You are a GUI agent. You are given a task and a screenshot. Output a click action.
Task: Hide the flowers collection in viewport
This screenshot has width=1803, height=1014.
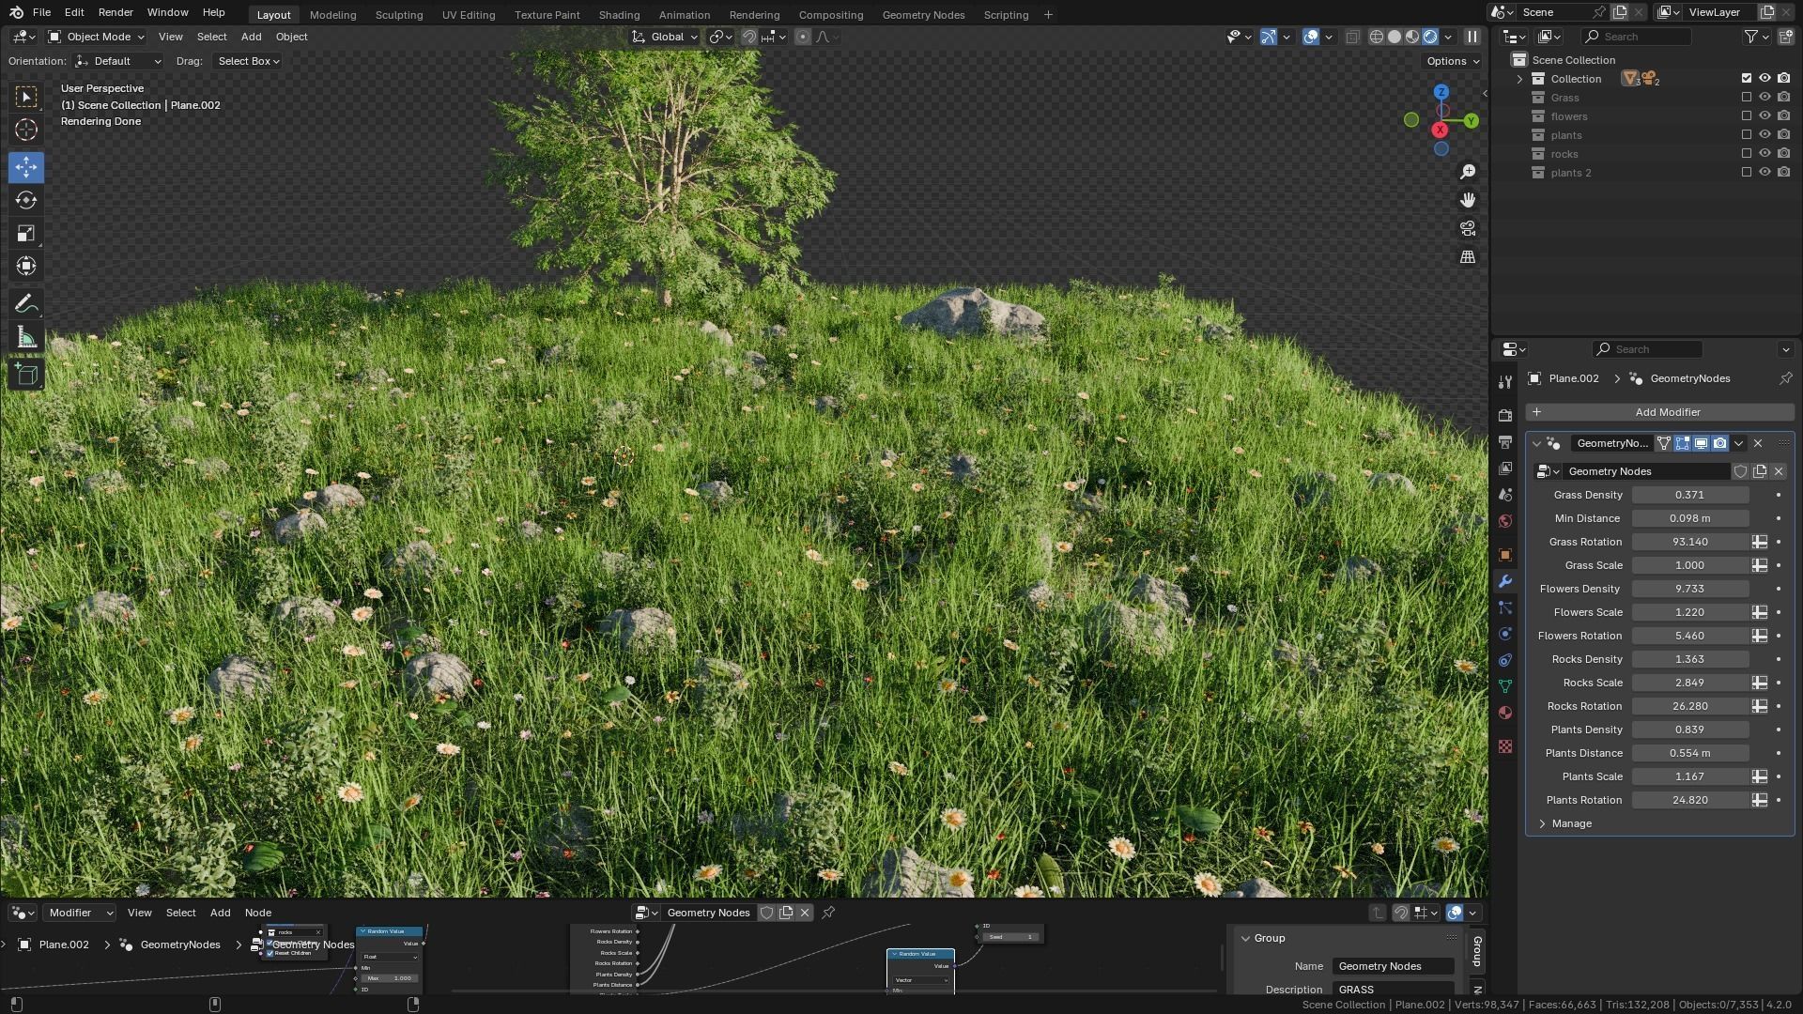coord(1764,116)
